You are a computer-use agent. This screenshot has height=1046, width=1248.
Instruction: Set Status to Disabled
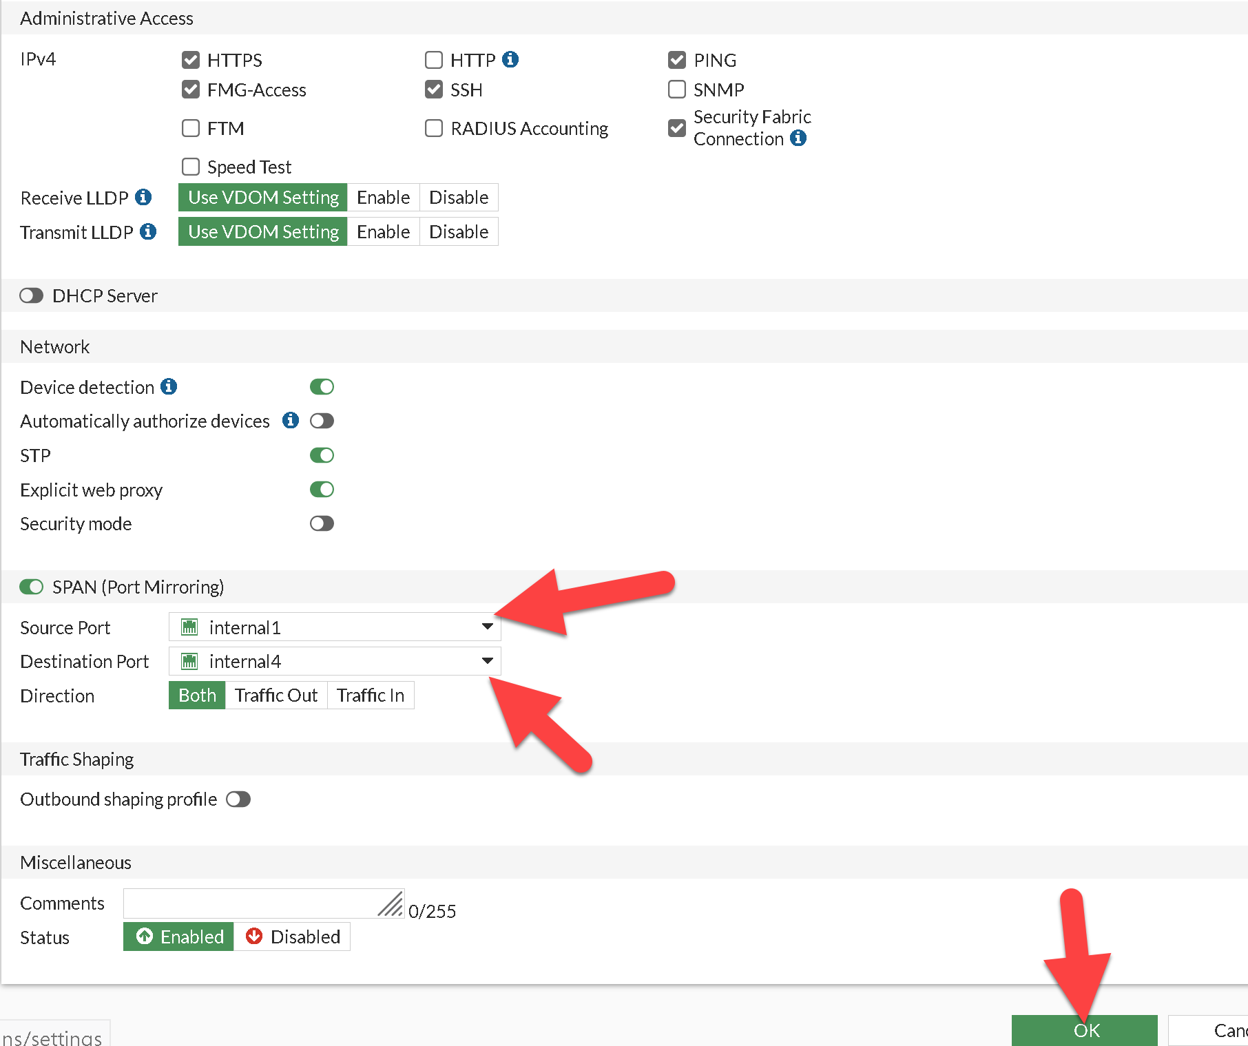293,937
